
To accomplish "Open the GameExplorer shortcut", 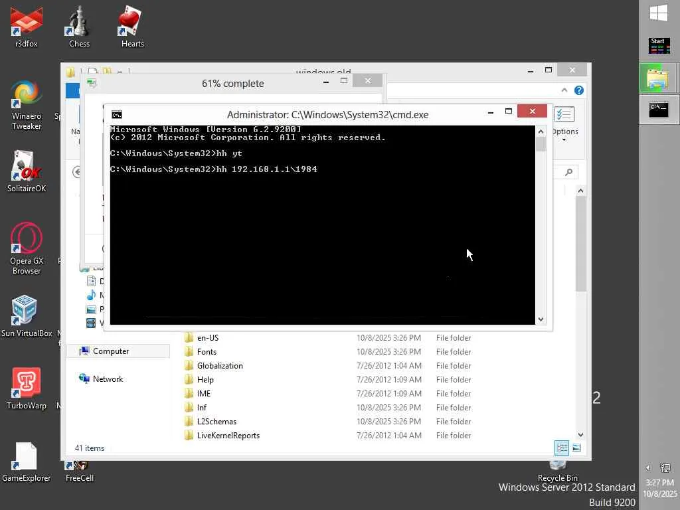I will coord(26,462).
